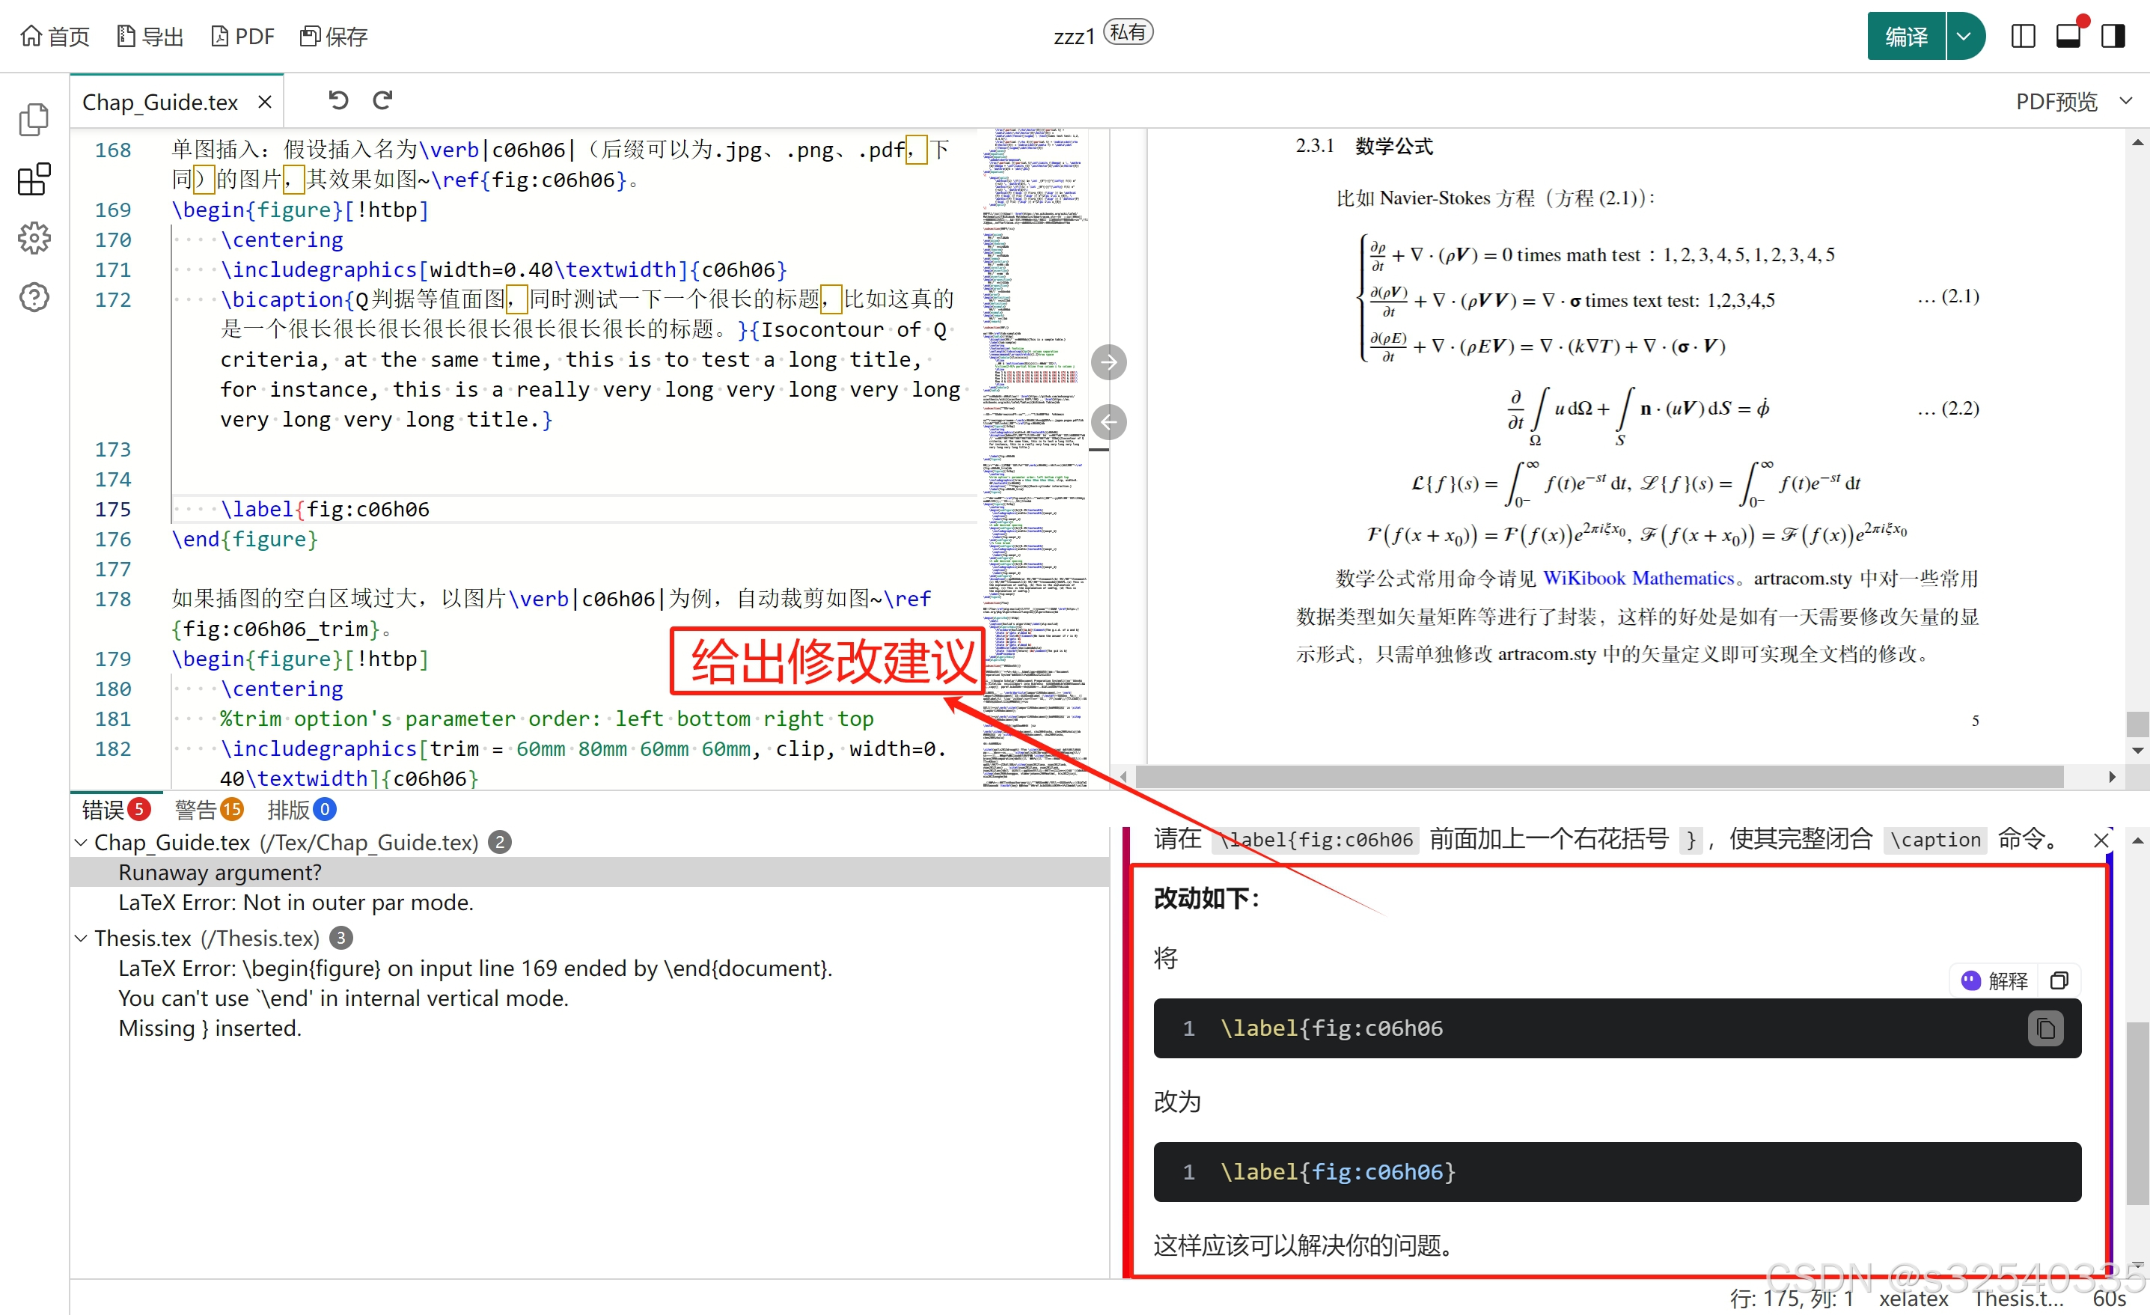Screen dimensions: 2150x1315
Task: Collapse the Thesis.tex error group
Action: coord(81,938)
